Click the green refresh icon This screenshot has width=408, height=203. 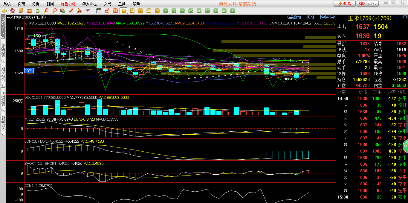click(38, 11)
